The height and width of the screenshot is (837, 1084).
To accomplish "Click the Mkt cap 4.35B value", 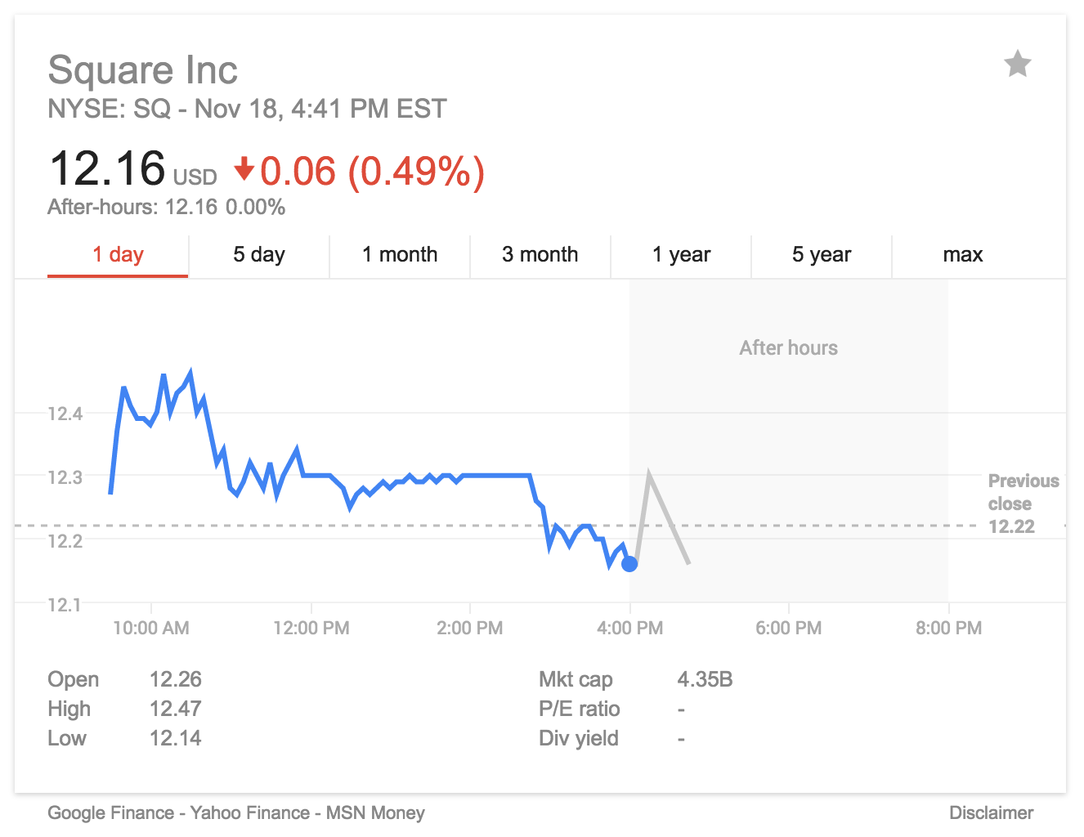I will point(705,679).
